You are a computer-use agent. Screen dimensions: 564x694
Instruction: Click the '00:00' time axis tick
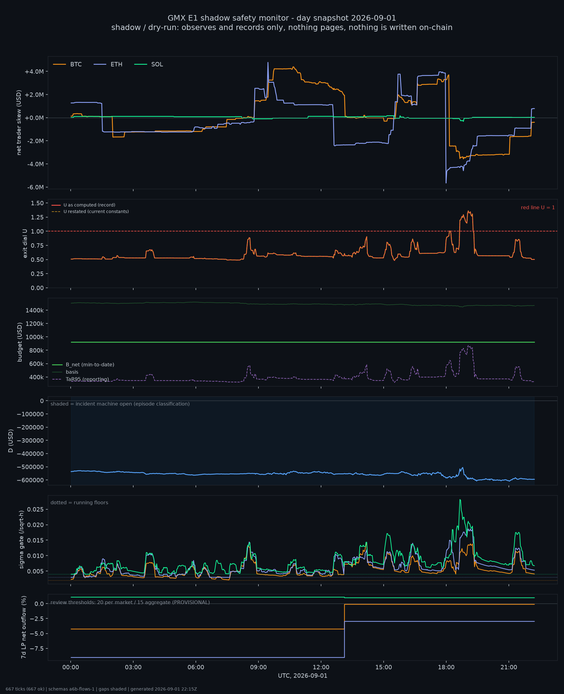click(71, 667)
